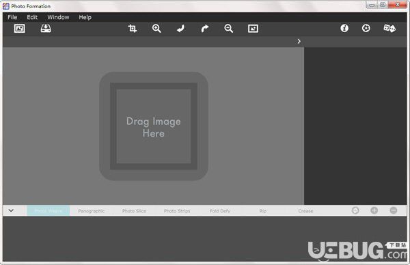Collapse the effects bar with the down chevron

pyautogui.click(x=11, y=210)
